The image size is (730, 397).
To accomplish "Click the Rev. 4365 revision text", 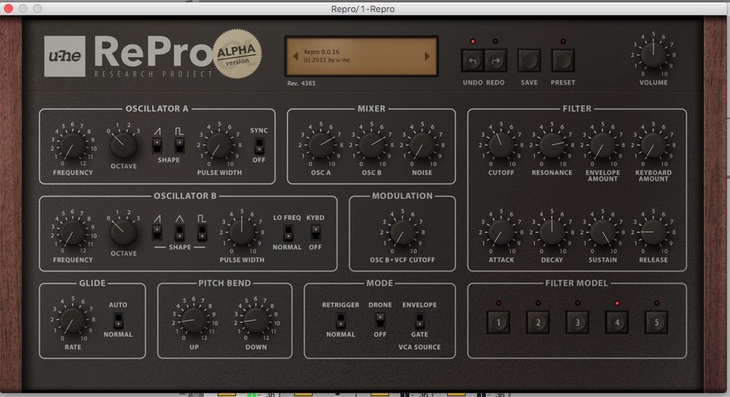I will (x=301, y=83).
